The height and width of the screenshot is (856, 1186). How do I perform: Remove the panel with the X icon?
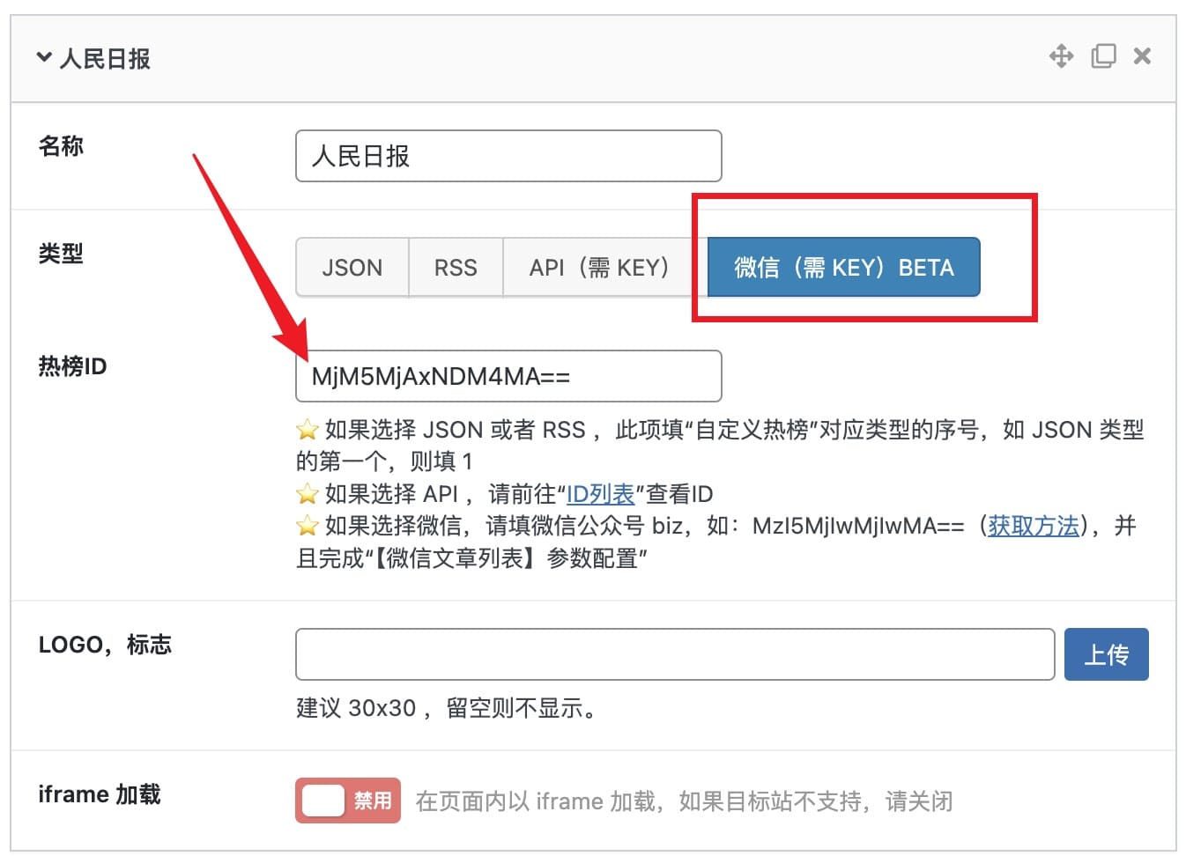1142,56
